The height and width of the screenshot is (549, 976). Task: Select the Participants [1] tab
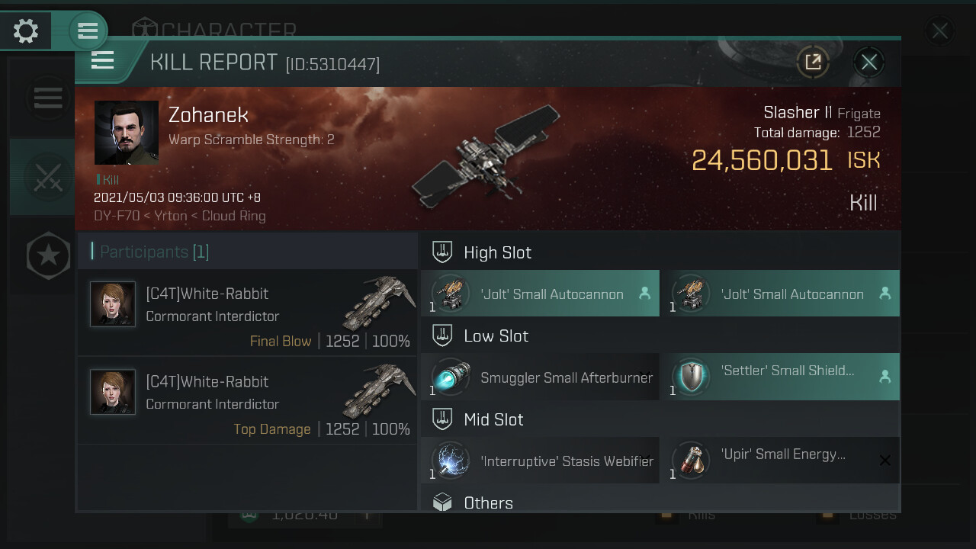(155, 252)
